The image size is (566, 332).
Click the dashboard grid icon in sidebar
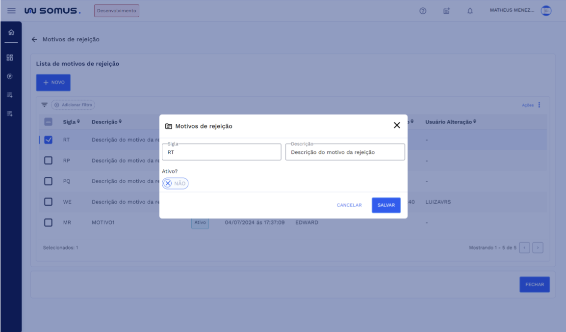[x=10, y=58]
